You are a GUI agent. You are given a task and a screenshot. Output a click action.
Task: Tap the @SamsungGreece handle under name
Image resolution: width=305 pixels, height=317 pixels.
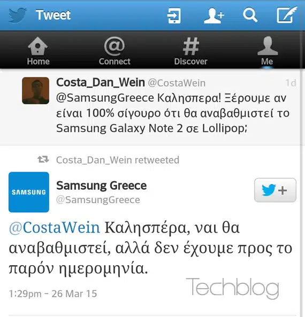coord(98,200)
